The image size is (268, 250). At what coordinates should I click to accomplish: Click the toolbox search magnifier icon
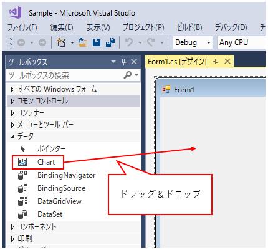coord(128,75)
